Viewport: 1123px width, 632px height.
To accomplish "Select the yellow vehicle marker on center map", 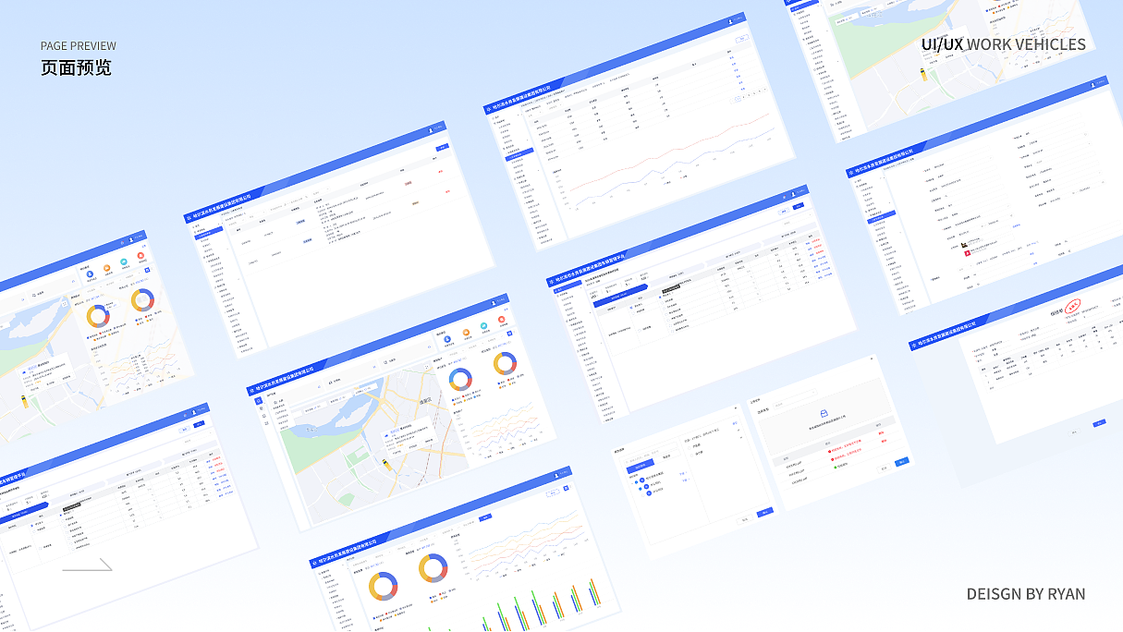I will 386,464.
